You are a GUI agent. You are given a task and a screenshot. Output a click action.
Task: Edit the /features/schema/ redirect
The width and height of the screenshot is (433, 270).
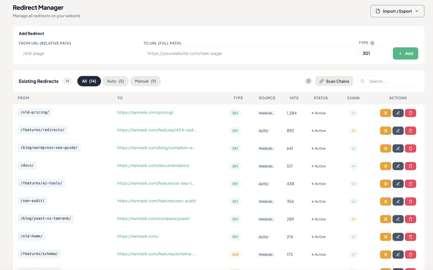coord(398,255)
